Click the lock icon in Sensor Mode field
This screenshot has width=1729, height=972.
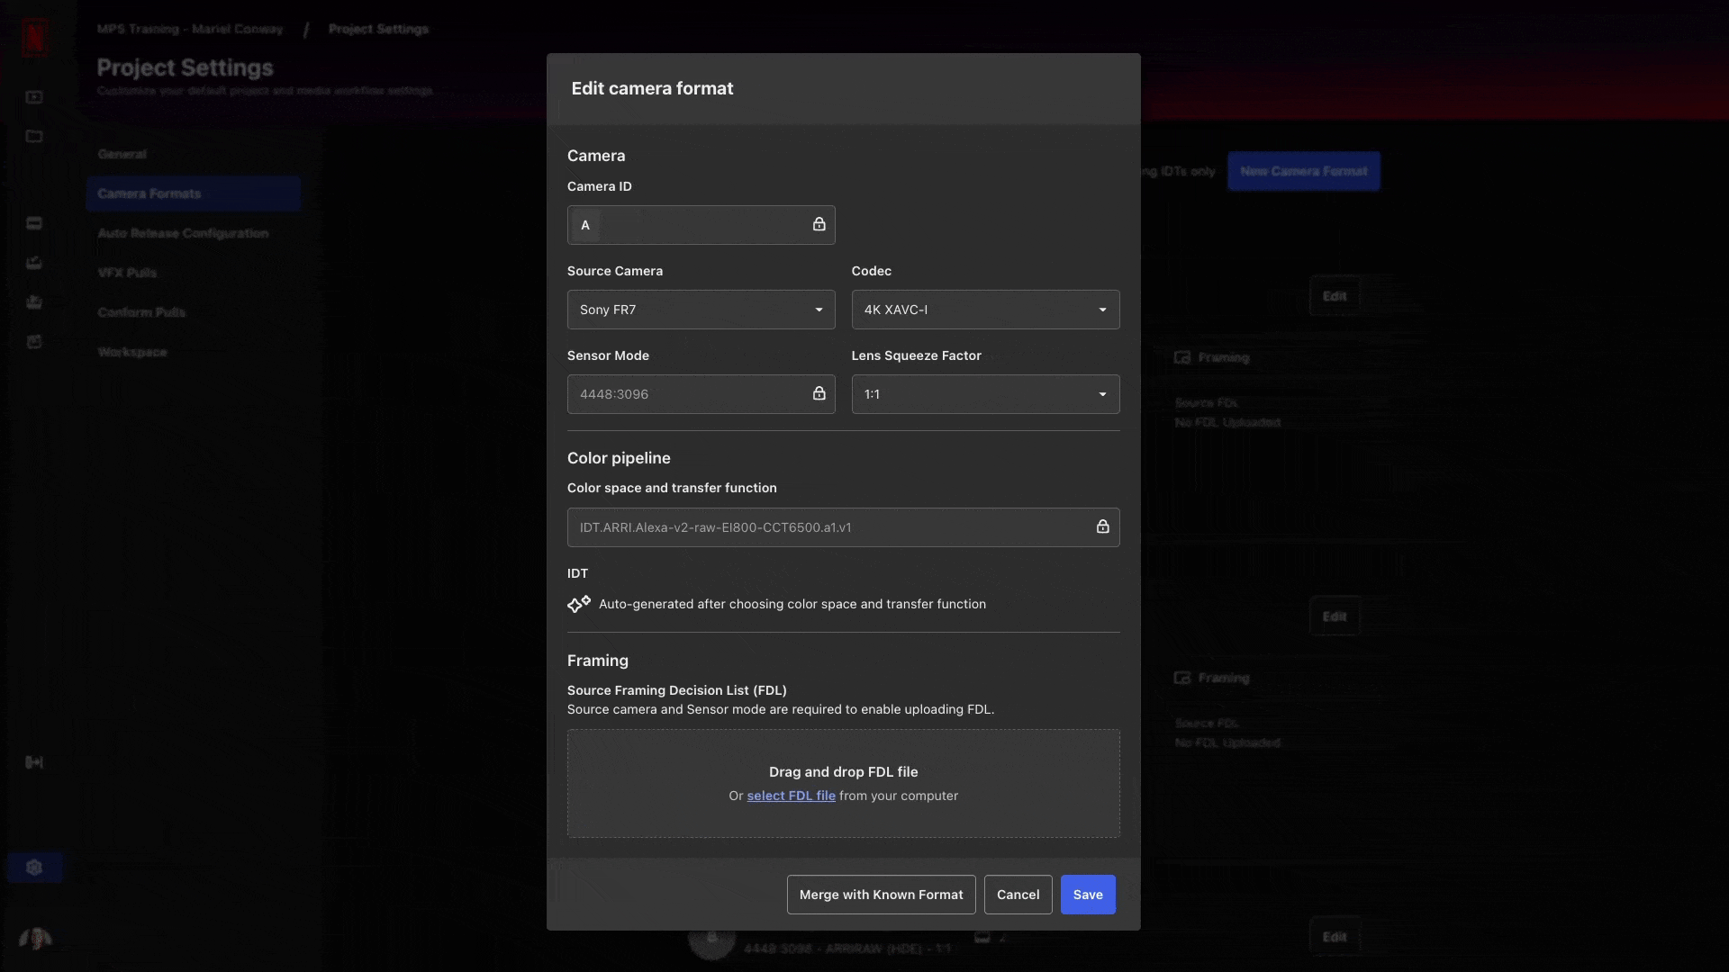pos(819,393)
